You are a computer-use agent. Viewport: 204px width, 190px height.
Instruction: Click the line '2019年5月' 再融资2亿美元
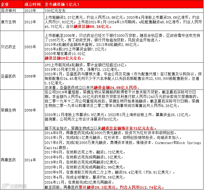(x=82, y=162)
